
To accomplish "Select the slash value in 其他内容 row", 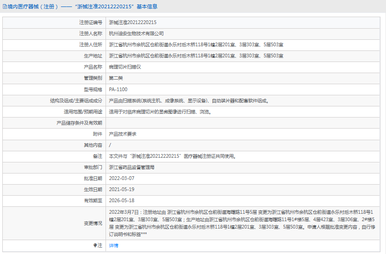I will (x=110, y=145).
